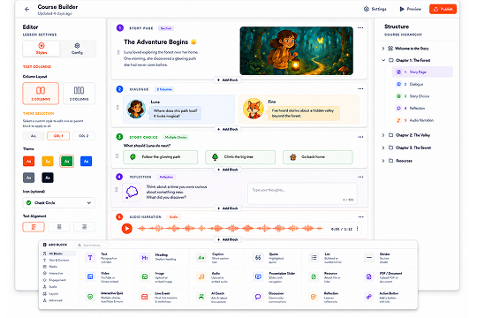Open the Reflection block options menu
The image size is (477, 318).
point(360,177)
